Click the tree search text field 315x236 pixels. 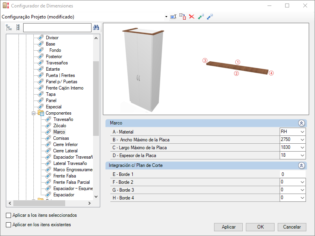[x=57, y=27]
